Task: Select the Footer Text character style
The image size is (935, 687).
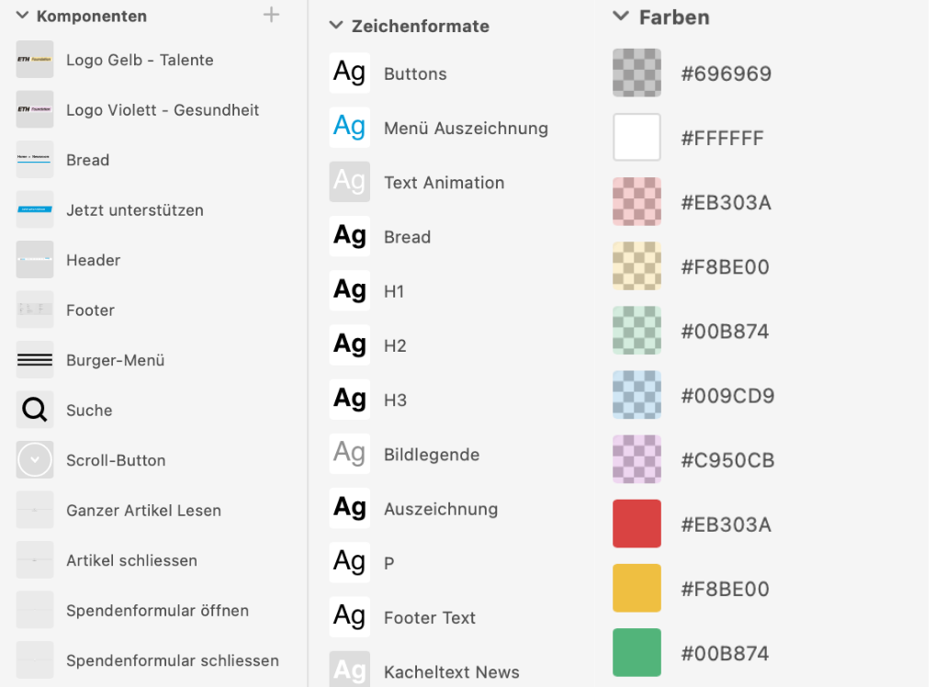Action: point(429,618)
